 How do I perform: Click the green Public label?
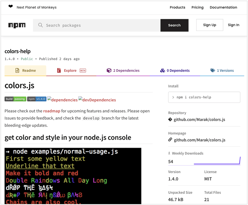tap(27, 59)
